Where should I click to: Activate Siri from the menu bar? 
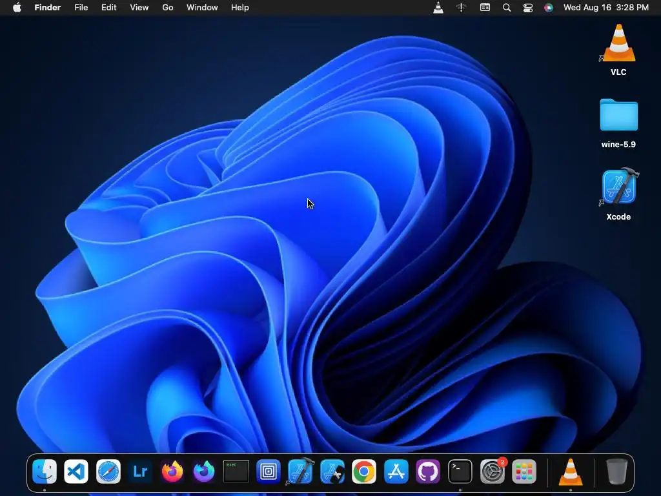549,8
